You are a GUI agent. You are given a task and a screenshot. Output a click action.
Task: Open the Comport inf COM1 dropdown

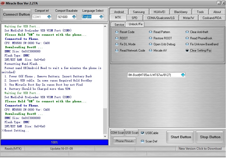pos(49,17)
